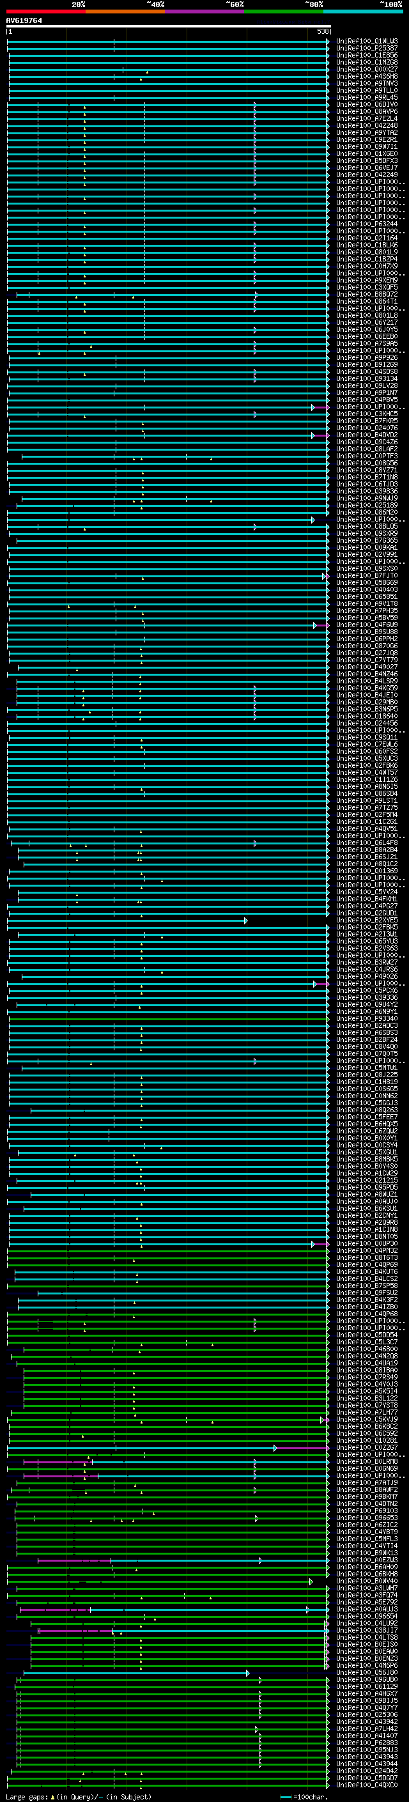
Task: Open UniRef100_A9TLL0 hit
Action: 367,90
